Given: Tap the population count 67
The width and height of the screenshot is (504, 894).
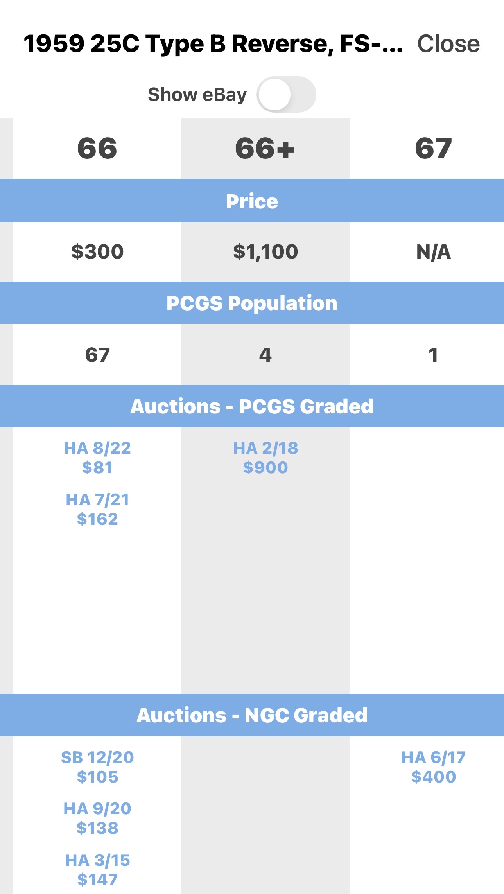Looking at the screenshot, I should 97,355.
